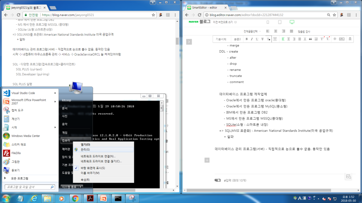Image resolution: width=362 pixels, height=203 pixels.
Task: Open 그림판 Paint from Start menu
Action: coord(30,162)
